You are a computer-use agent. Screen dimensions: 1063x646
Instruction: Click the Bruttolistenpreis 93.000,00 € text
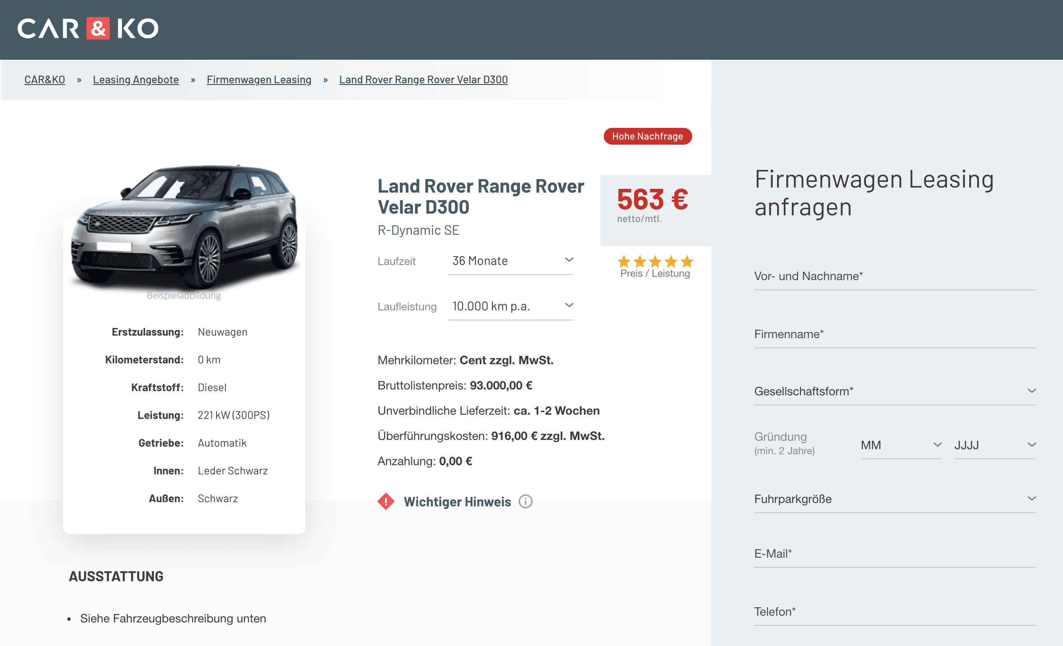[455, 385]
